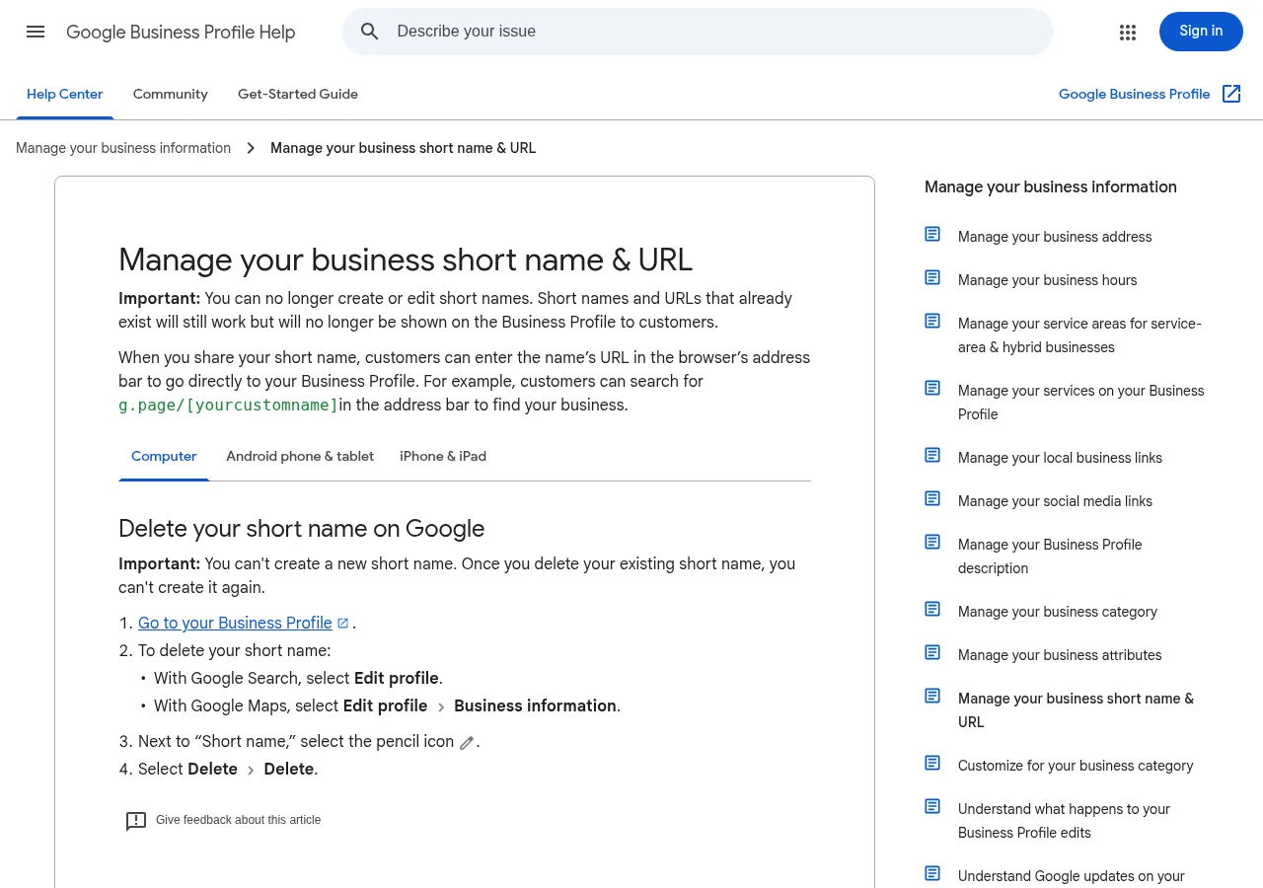1263x888 pixels.
Task: Focus the Describe your issue search field
Action: coord(698,32)
